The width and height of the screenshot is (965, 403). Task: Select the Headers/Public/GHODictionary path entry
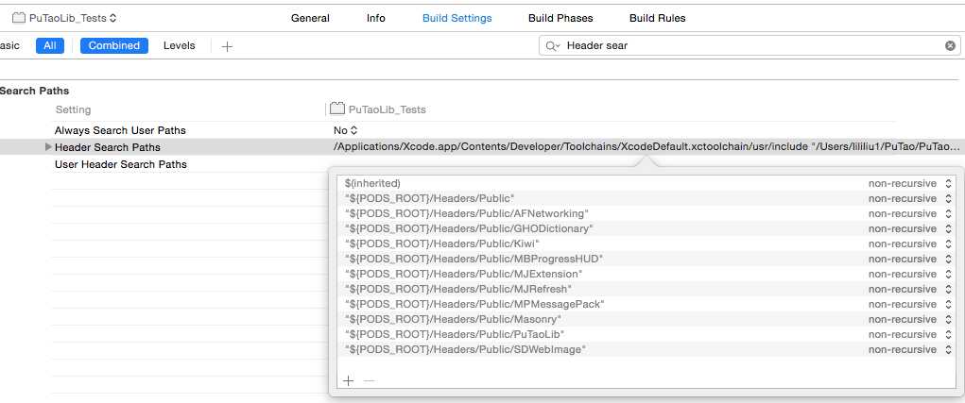pos(469,228)
